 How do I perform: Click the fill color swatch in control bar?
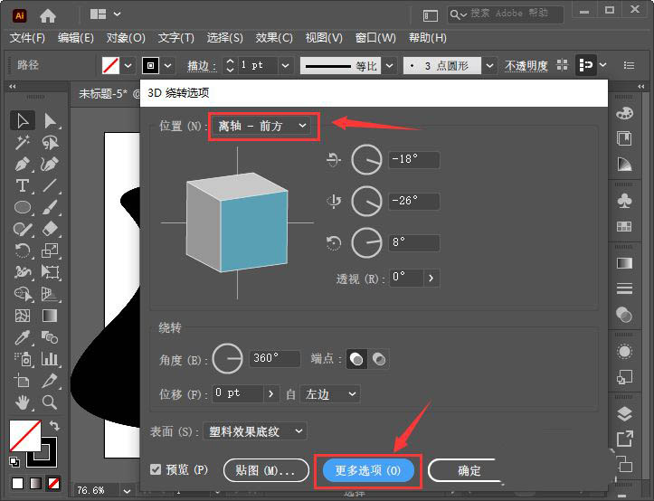pyautogui.click(x=110, y=65)
